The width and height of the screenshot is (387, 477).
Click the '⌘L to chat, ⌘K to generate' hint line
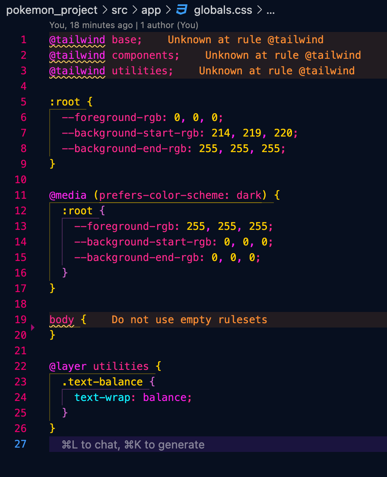[133, 445]
